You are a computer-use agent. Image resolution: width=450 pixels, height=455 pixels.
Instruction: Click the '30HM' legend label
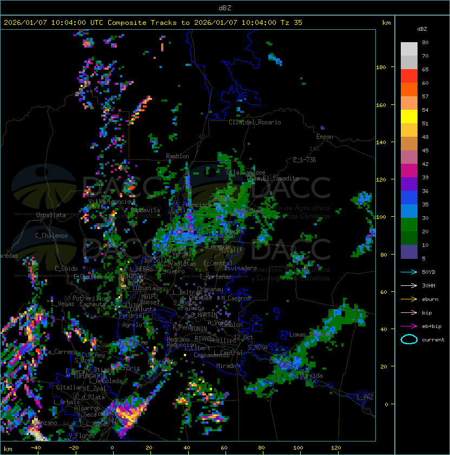428,285
